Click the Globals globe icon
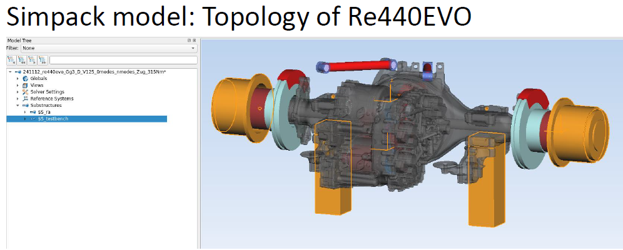This screenshot has height=250, width=623. click(x=25, y=79)
